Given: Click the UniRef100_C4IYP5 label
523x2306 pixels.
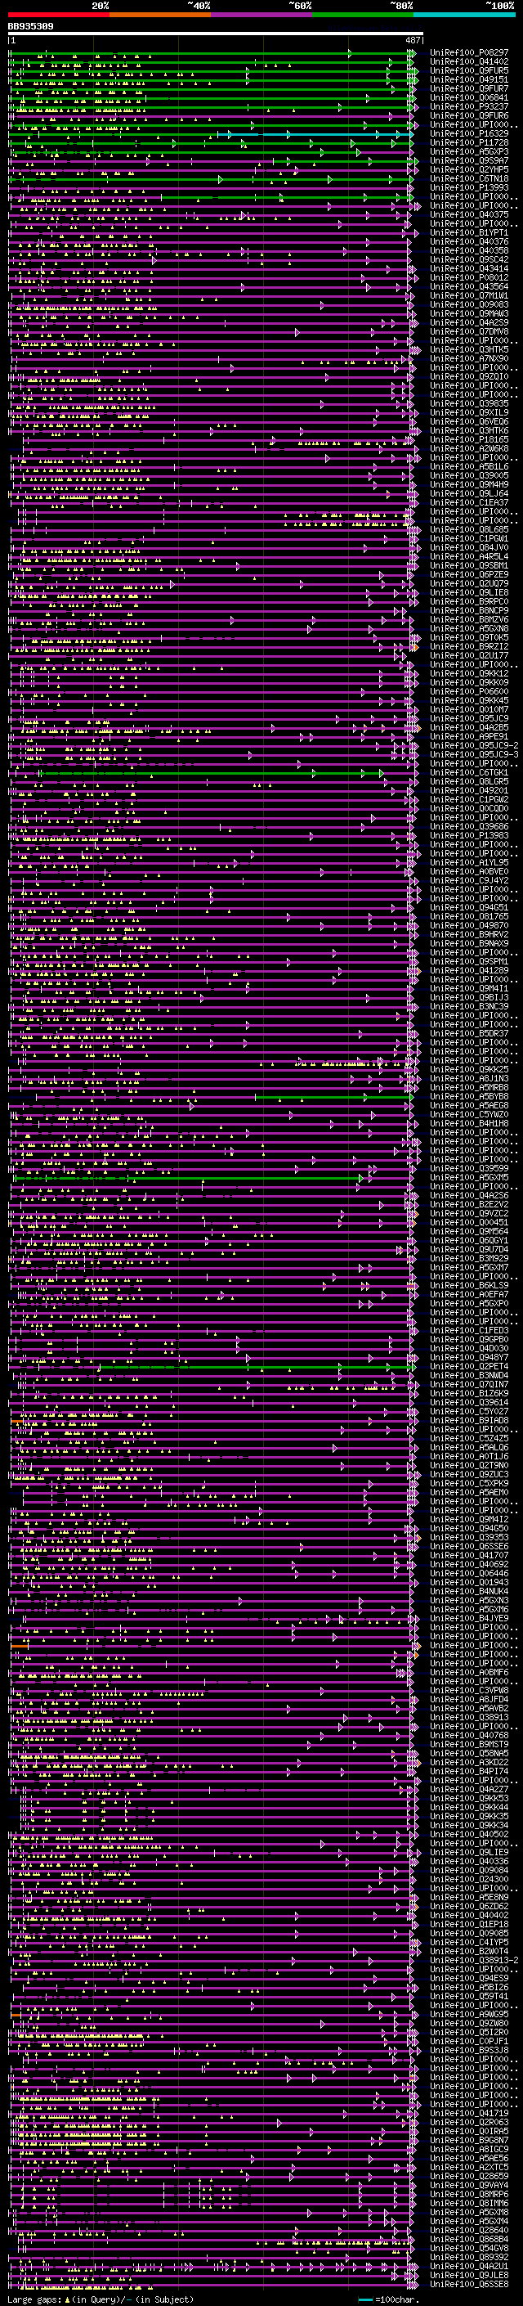Looking at the screenshot, I should [x=468, y=1942].
